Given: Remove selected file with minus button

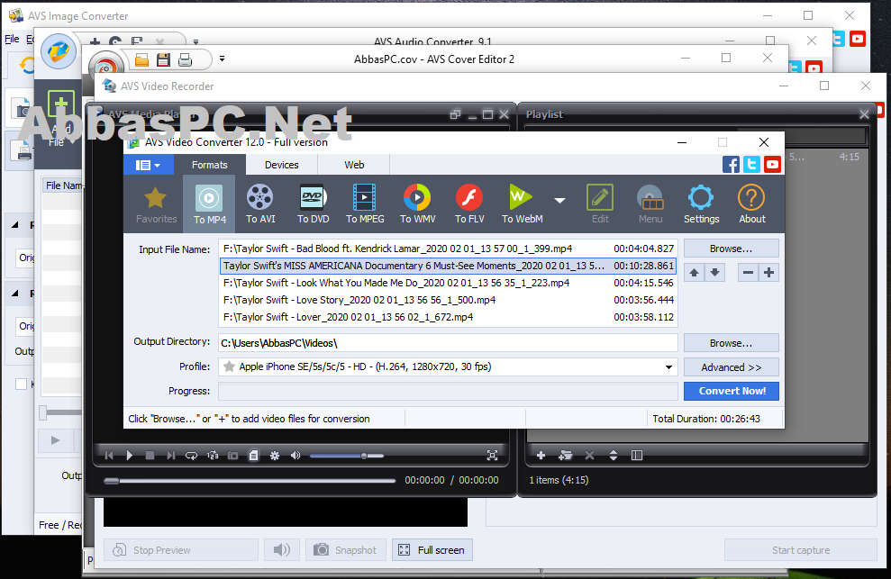Looking at the screenshot, I should pos(749,273).
